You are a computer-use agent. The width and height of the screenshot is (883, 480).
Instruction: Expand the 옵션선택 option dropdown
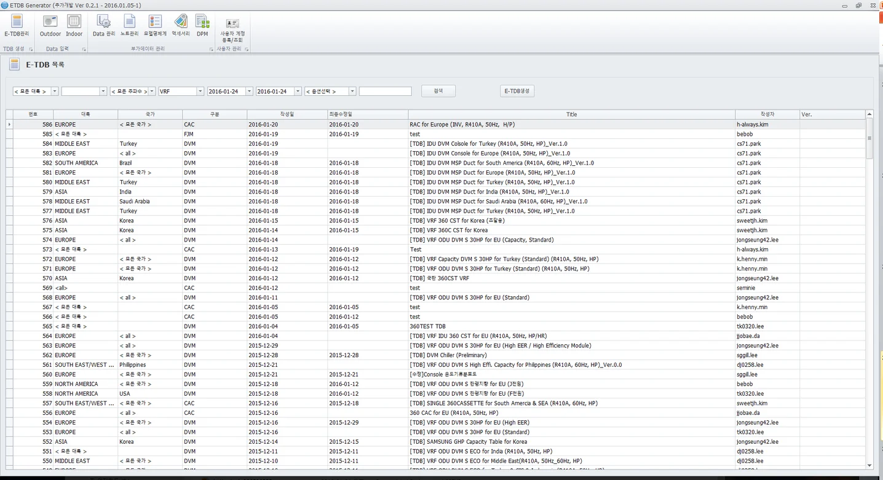(352, 91)
